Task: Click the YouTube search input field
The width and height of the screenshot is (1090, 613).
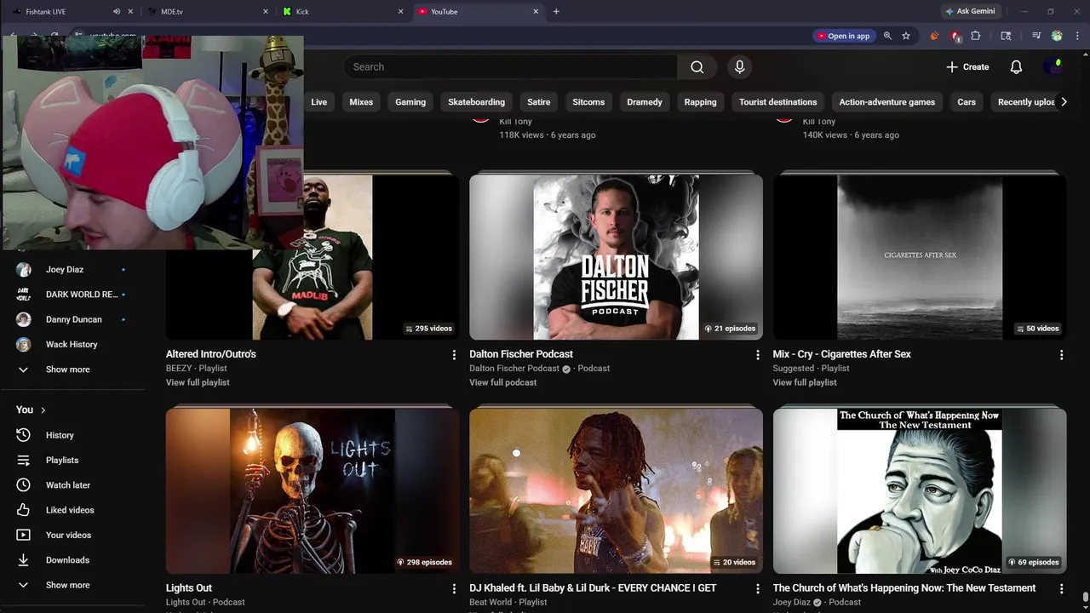Action: tap(511, 67)
